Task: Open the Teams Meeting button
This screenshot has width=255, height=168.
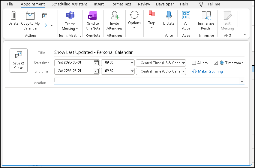Action: pyautogui.click(x=70, y=20)
